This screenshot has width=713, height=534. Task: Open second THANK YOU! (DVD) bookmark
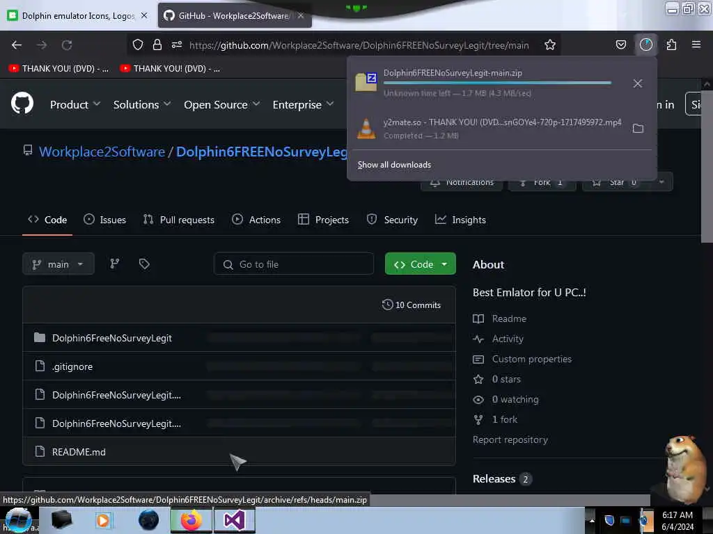(x=170, y=69)
